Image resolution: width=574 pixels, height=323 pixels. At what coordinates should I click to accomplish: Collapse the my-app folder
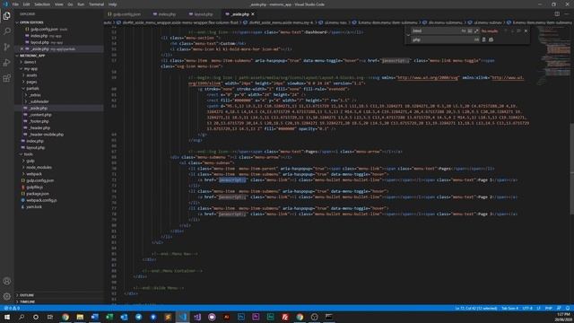pyautogui.click(x=59, y=68)
